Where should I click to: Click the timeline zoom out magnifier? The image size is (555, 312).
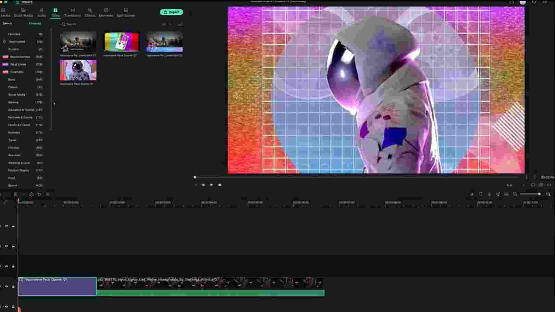click(x=515, y=194)
